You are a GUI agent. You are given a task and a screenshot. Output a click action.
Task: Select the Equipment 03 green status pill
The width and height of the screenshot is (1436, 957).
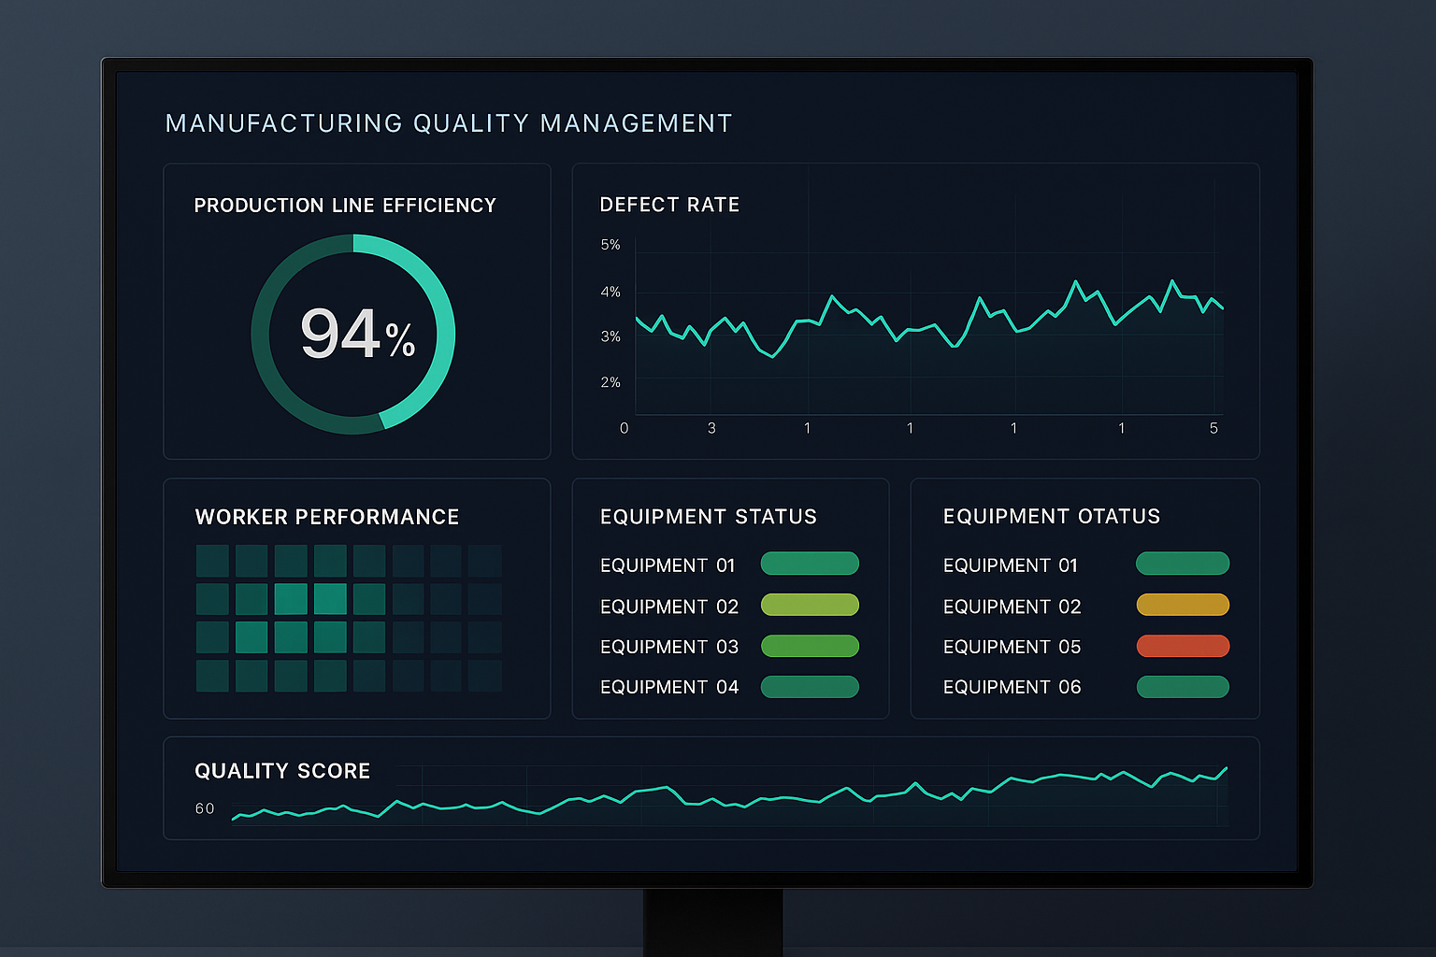tap(810, 646)
